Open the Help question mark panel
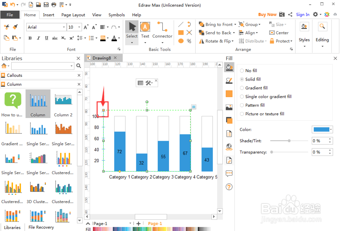The height and width of the screenshot is (231, 340). pyautogui.click(x=229, y=187)
